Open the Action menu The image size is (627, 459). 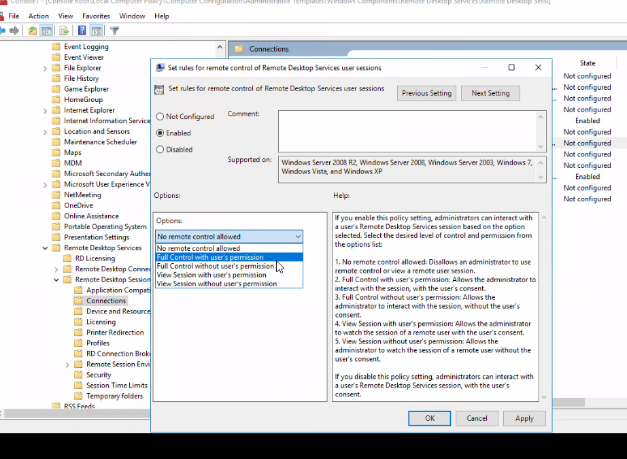[x=38, y=16]
